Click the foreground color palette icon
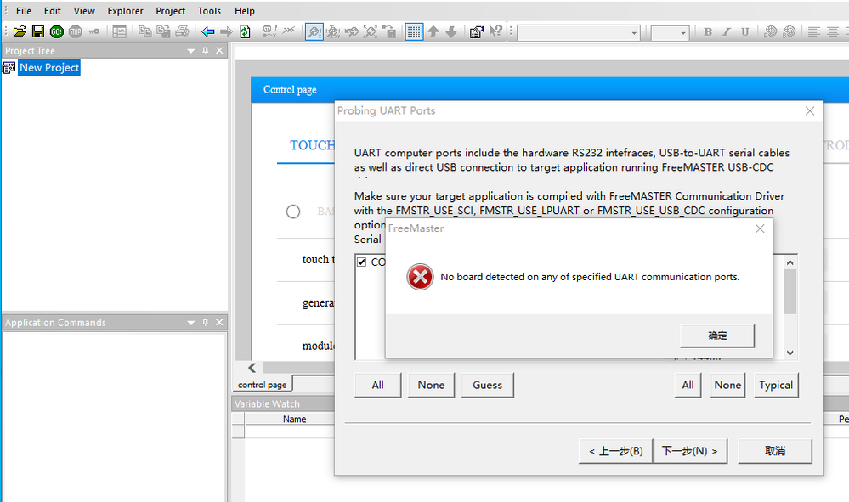The height and width of the screenshot is (502, 849). tap(770, 32)
